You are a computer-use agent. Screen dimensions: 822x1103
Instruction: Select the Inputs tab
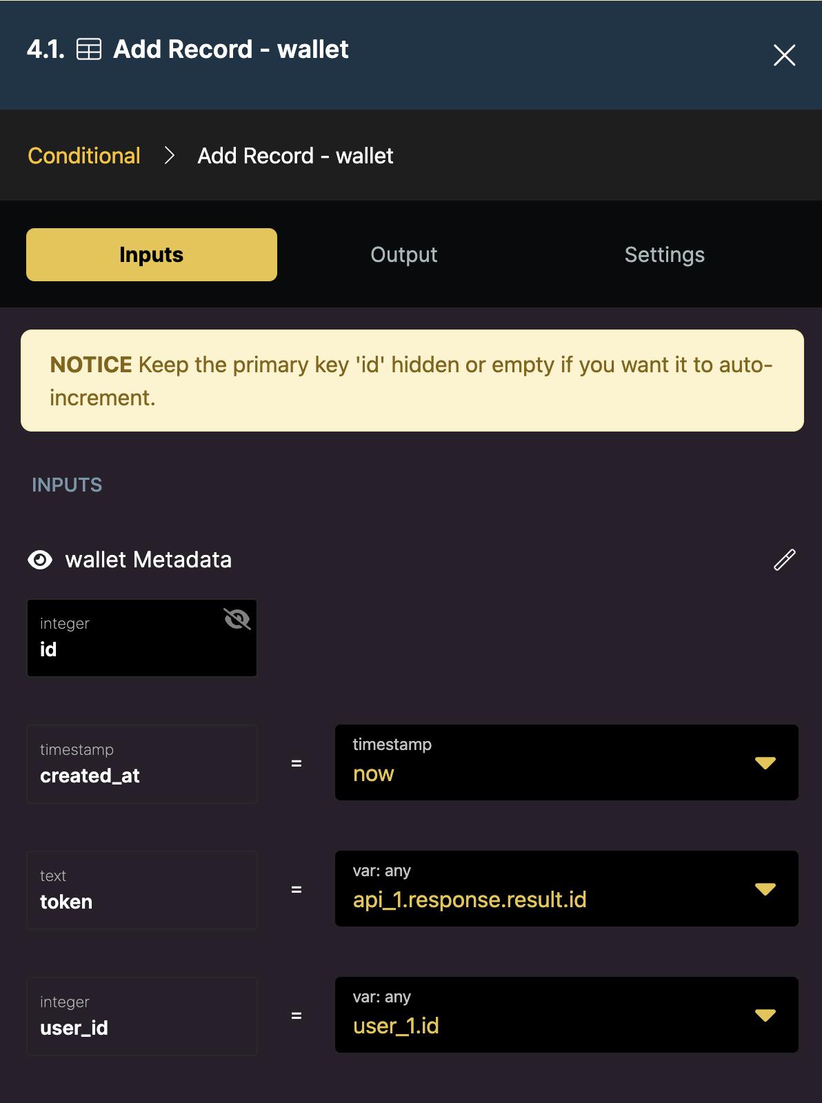[152, 255]
